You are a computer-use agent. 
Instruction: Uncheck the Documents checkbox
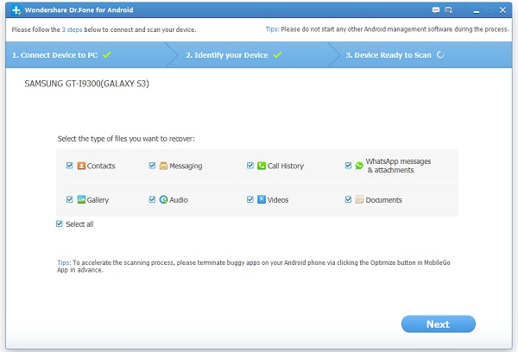coord(348,199)
